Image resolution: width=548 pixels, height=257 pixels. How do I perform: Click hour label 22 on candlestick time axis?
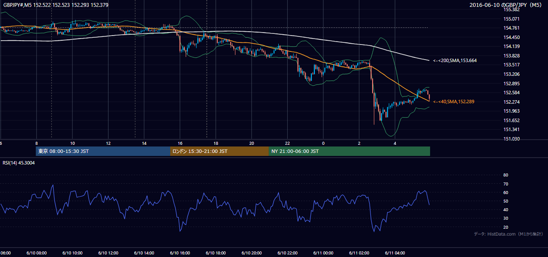coord(287,143)
